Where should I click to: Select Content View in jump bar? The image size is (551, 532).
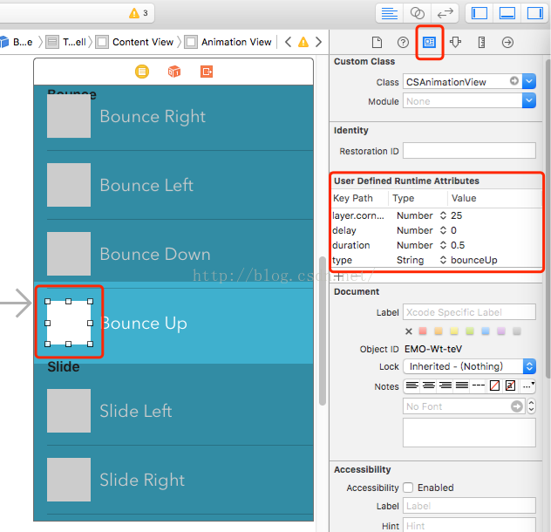click(x=135, y=42)
